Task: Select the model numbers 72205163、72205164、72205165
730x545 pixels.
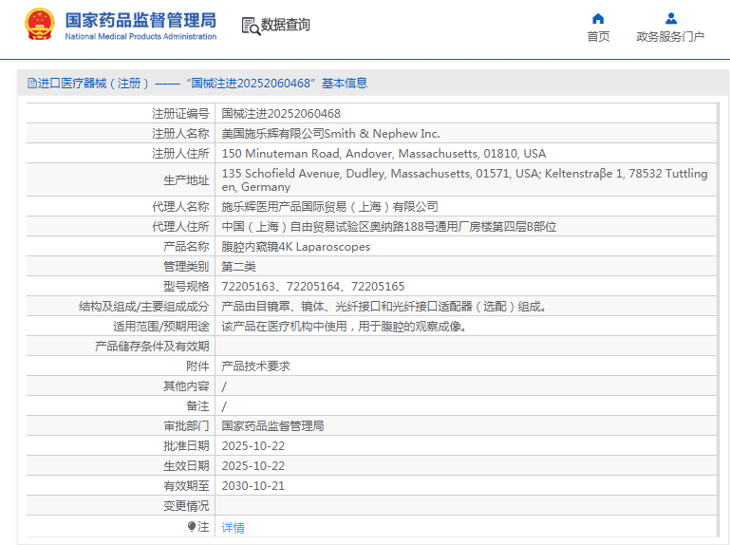Action: point(312,286)
